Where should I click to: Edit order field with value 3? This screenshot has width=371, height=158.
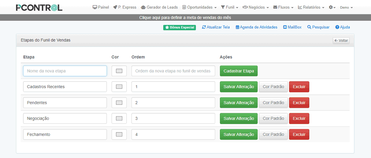(173, 119)
